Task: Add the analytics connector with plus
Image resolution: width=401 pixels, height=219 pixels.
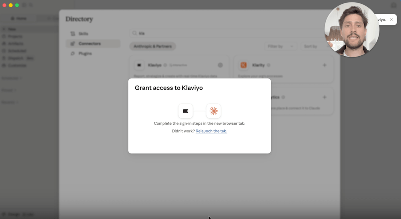Action: 325,97
